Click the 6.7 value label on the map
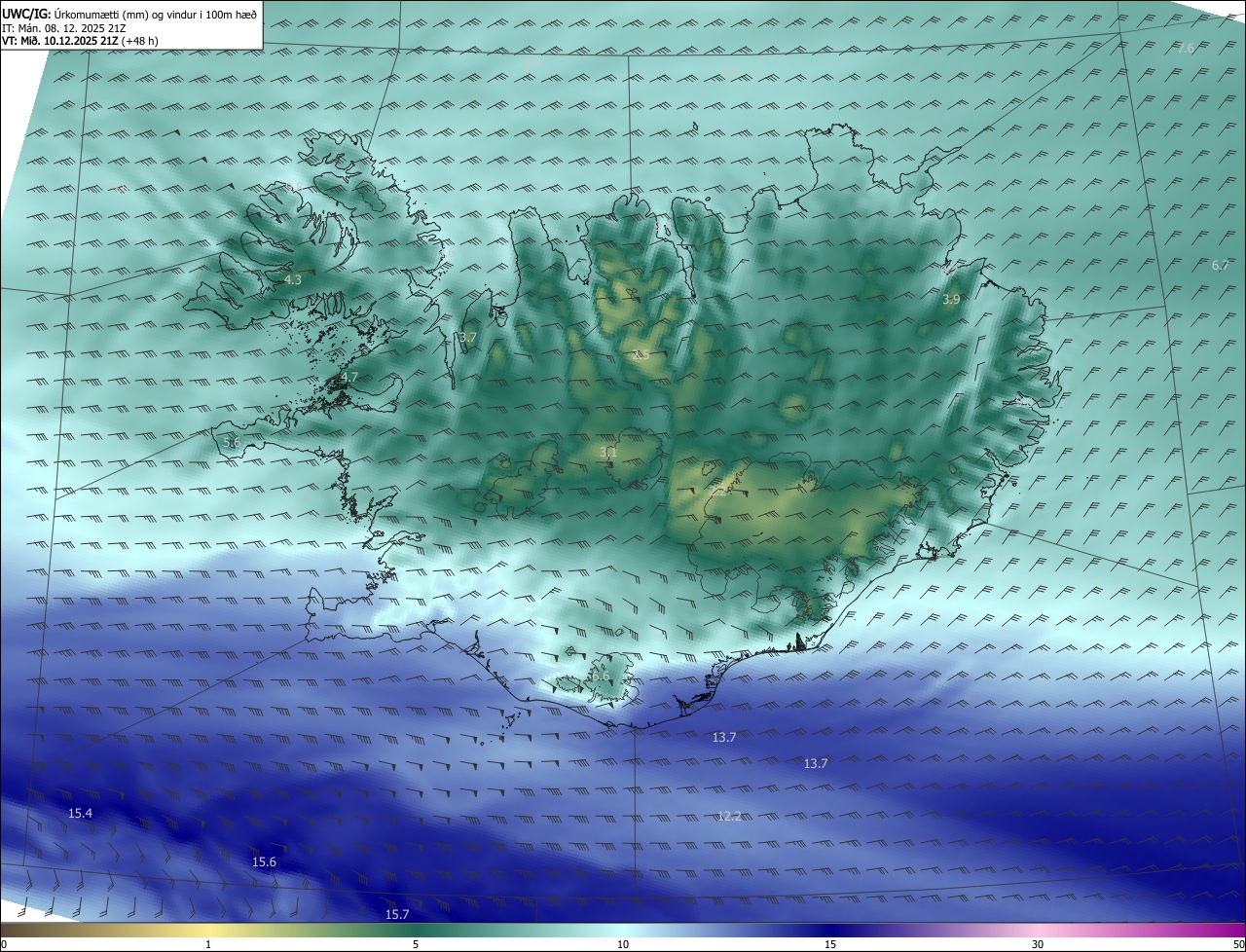The width and height of the screenshot is (1246, 952). [1221, 265]
